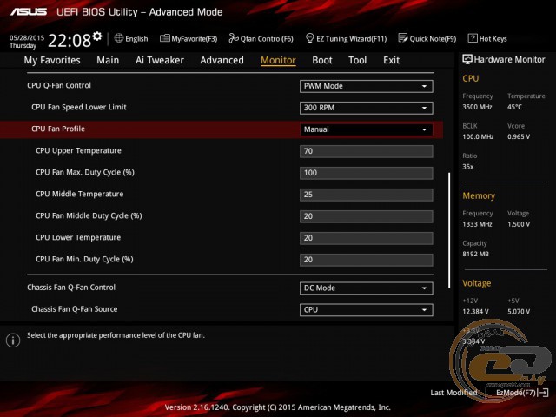
Task: Select the CPU Q-Fan Control label
Action: pyautogui.click(x=59, y=85)
